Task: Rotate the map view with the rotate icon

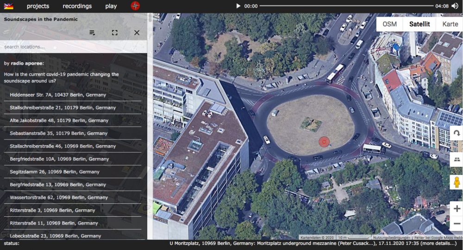Action: pos(457,133)
